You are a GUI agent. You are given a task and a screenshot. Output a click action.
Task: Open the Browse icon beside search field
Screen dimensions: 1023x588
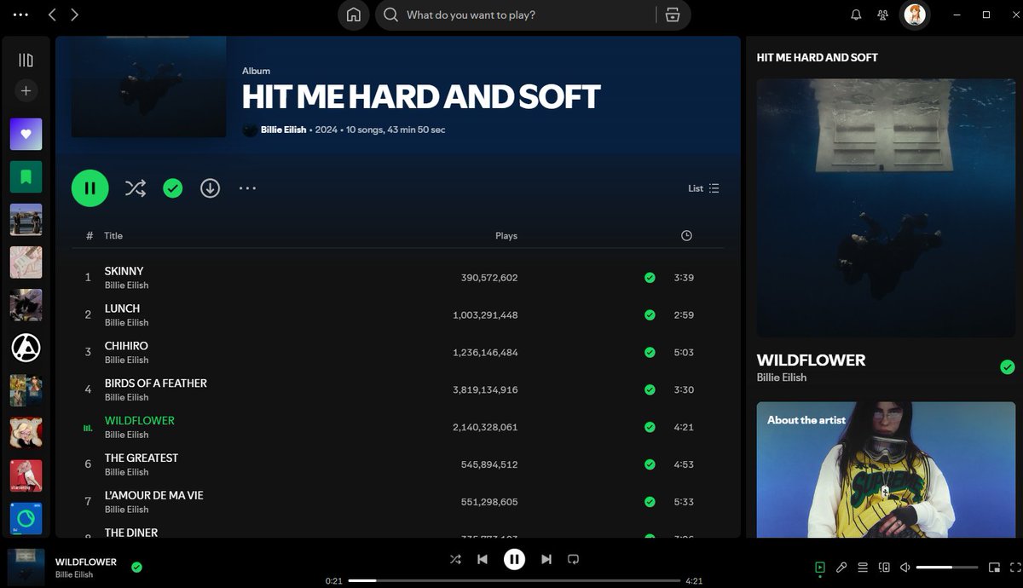tap(673, 14)
